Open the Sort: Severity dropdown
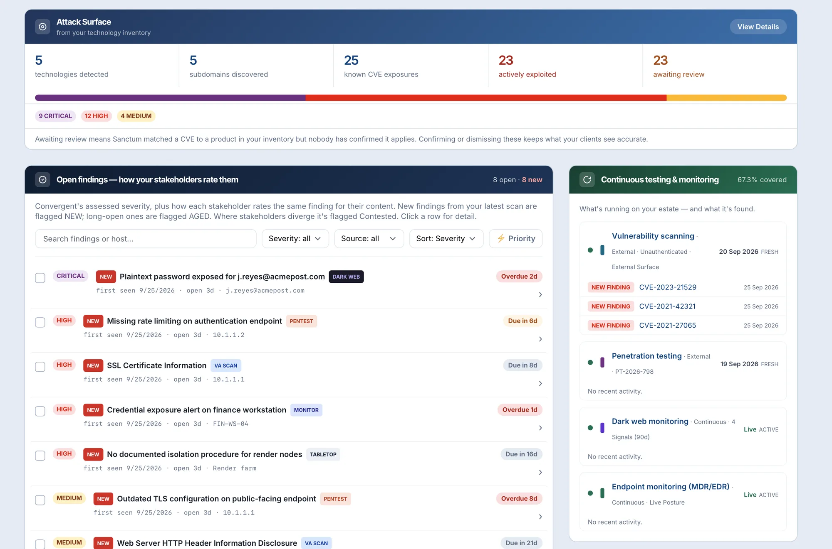832x549 pixels. point(446,238)
